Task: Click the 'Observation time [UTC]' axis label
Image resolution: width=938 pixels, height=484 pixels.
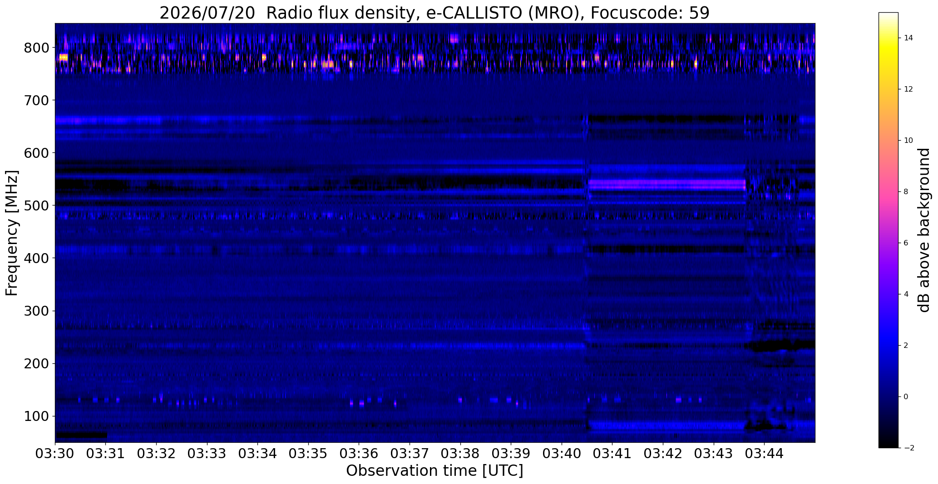Action: coord(434,471)
